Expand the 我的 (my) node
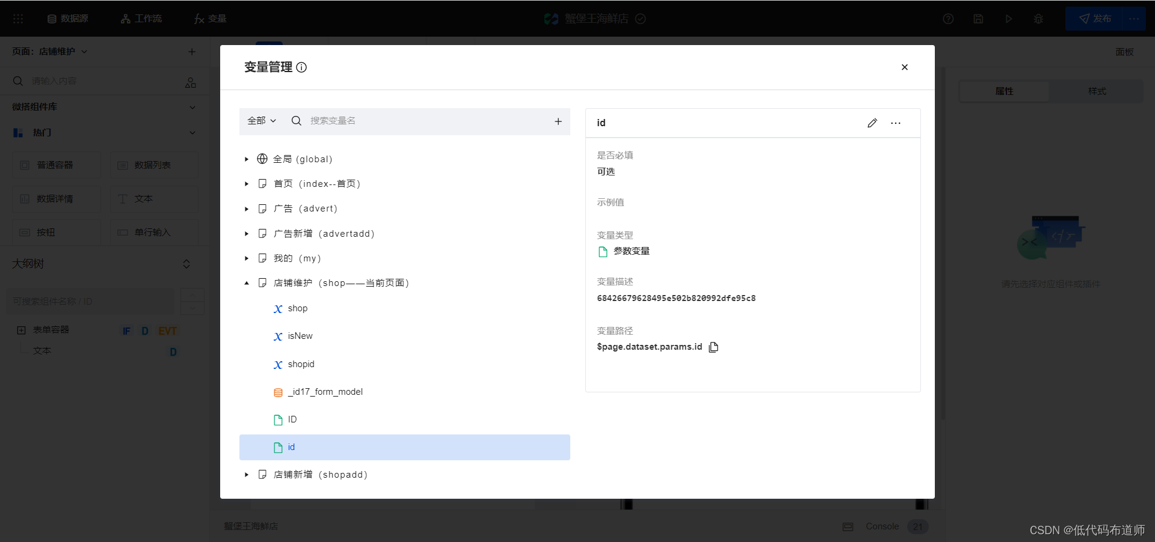 [x=247, y=258]
